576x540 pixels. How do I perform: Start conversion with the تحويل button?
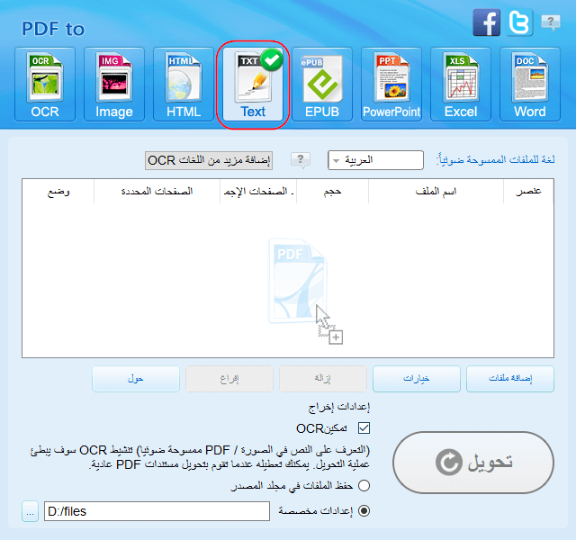473,463
